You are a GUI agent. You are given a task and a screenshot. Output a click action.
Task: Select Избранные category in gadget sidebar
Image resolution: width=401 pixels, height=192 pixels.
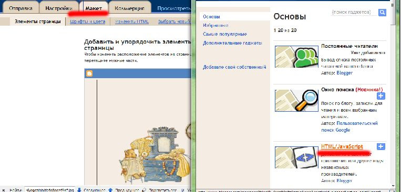point(215,25)
